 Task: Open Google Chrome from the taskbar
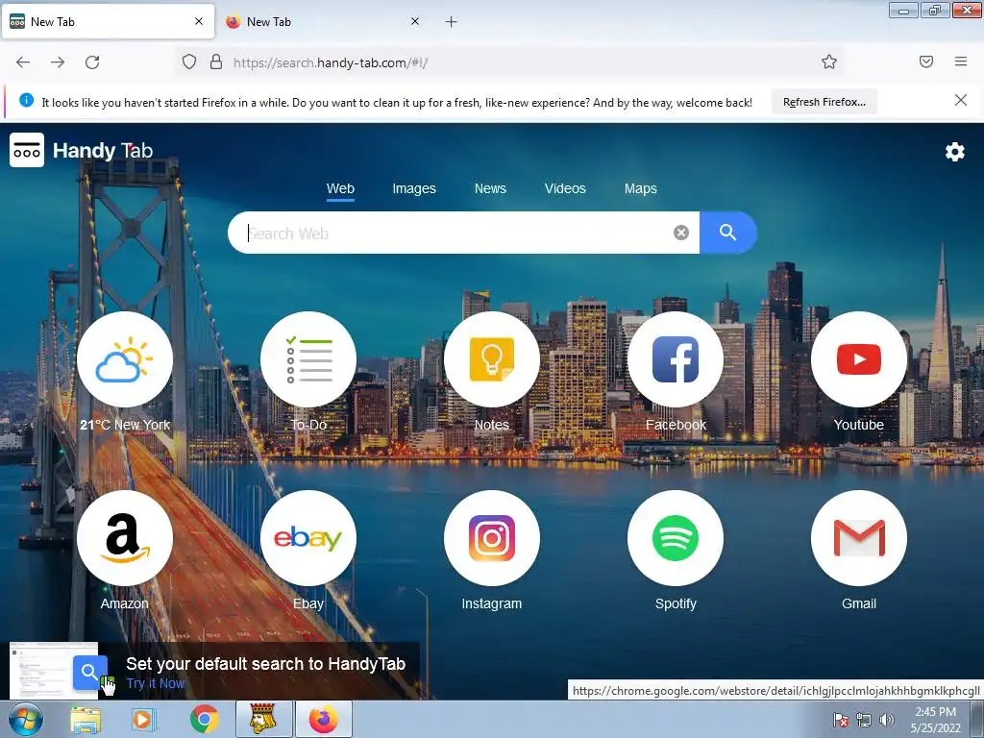pyautogui.click(x=204, y=719)
